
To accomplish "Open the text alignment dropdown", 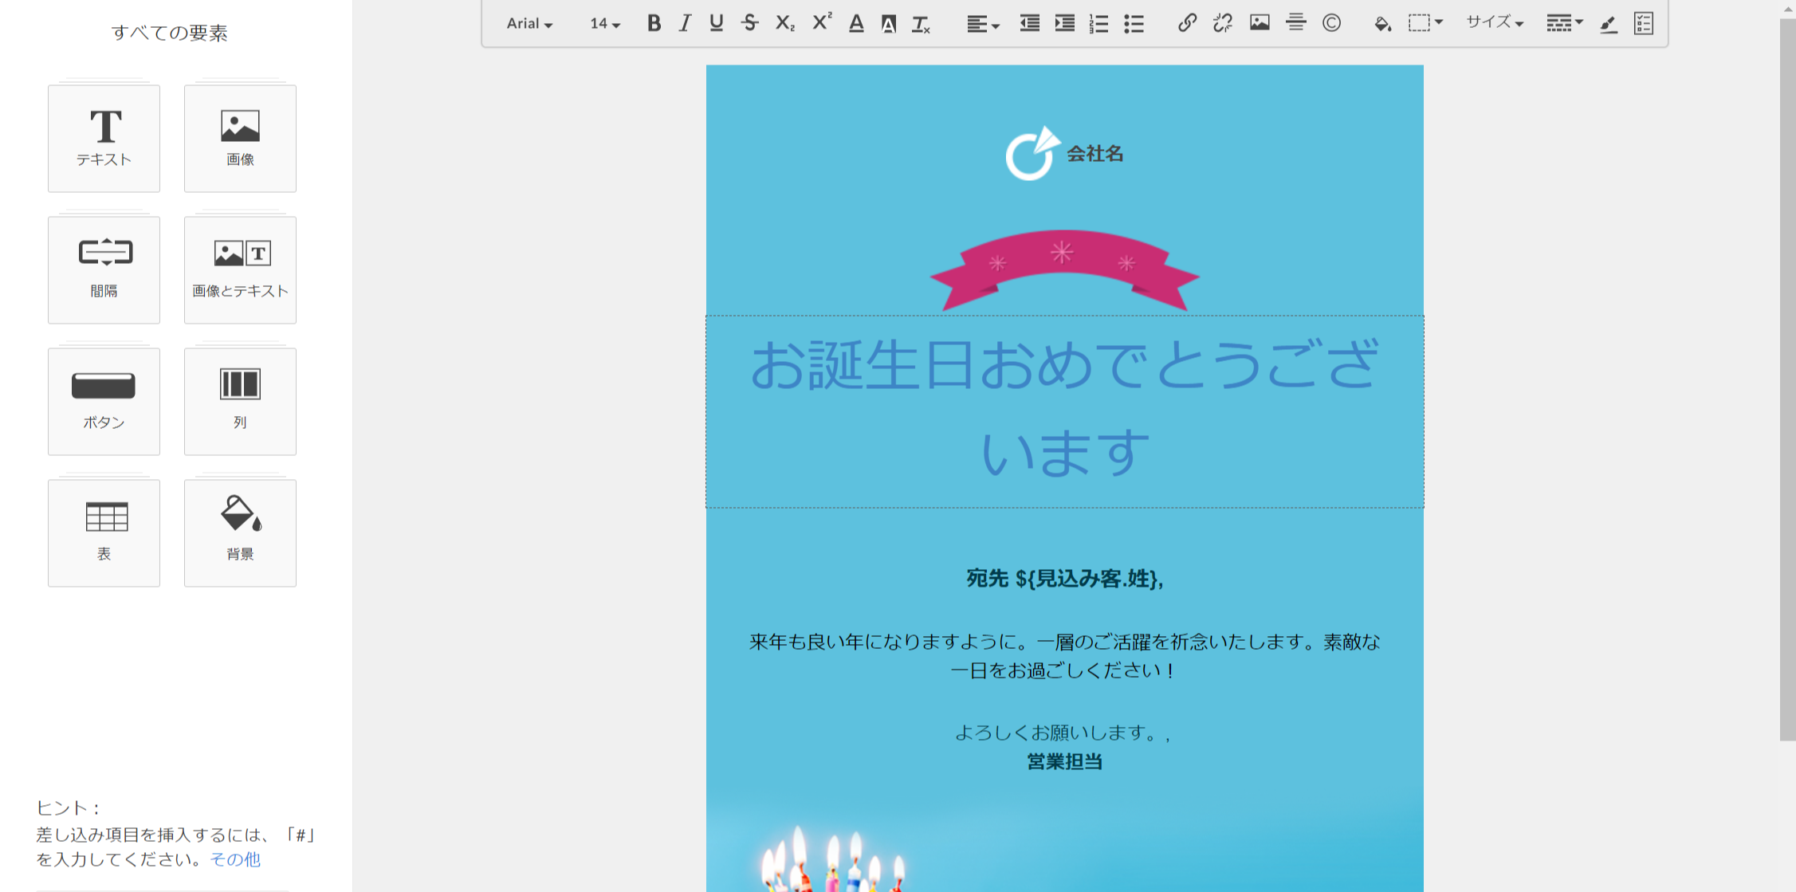I will (x=982, y=24).
